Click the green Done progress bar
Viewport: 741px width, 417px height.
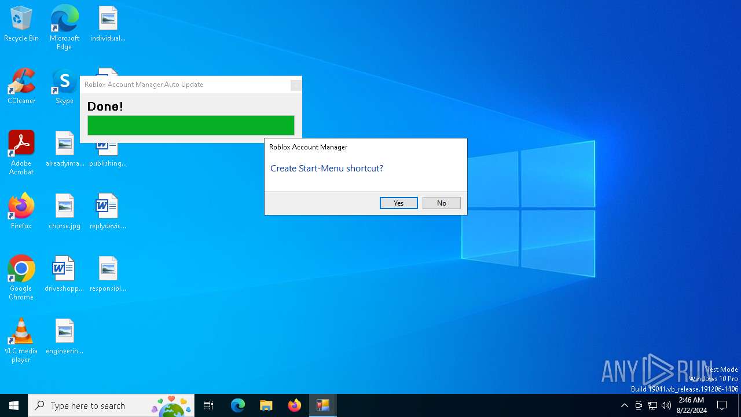(190, 125)
